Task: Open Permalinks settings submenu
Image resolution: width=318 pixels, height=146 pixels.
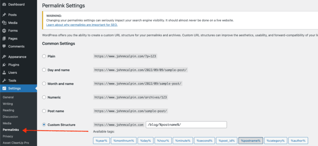Action: [11, 130]
